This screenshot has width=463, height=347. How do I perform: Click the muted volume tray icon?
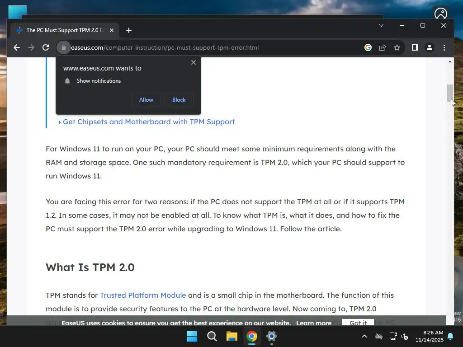[x=405, y=336]
